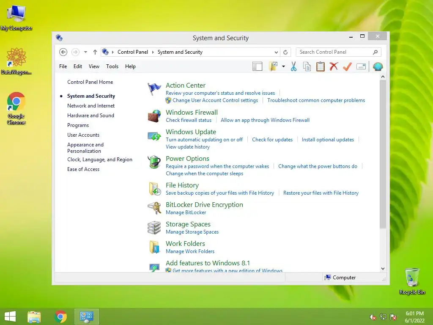Open Recycle Bin desktop icon
Image resolution: width=433 pixels, height=325 pixels.
pyautogui.click(x=412, y=281)
